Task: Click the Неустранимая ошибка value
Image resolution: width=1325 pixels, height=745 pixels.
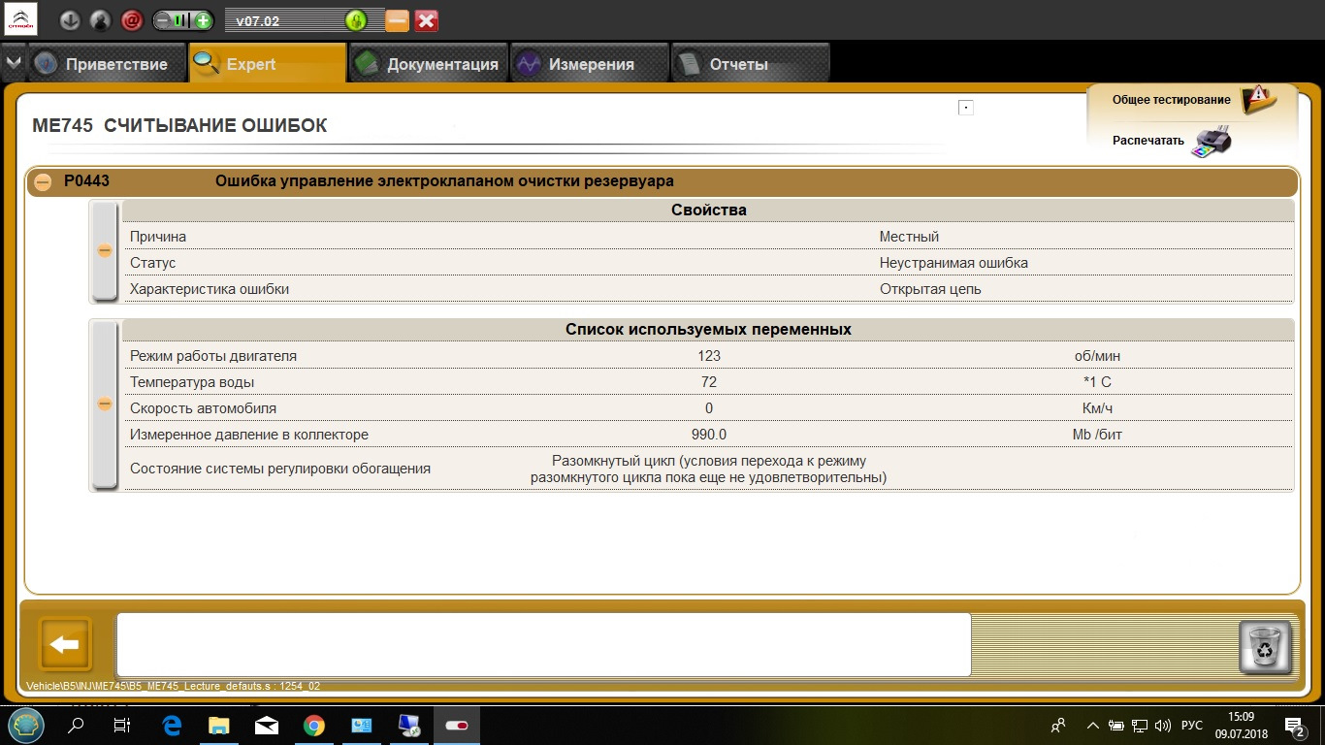Action: click(953, 263)
